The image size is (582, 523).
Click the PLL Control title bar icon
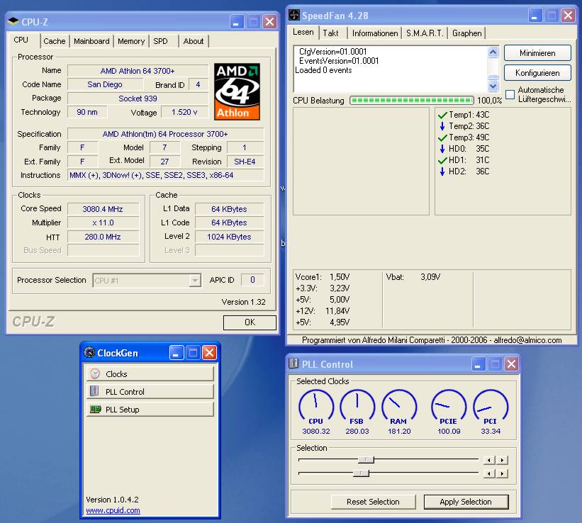(x=293, y=364)
